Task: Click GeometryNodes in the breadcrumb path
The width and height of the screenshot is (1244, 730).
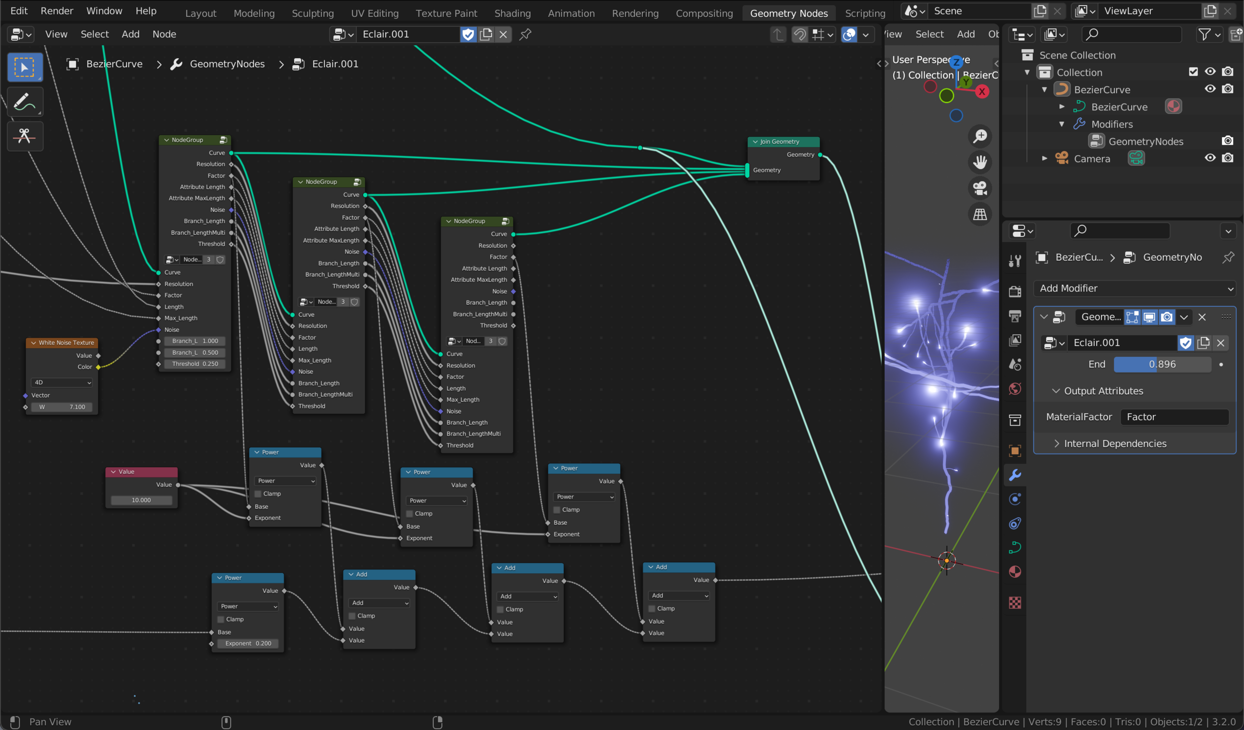Action: pos(227,64)
